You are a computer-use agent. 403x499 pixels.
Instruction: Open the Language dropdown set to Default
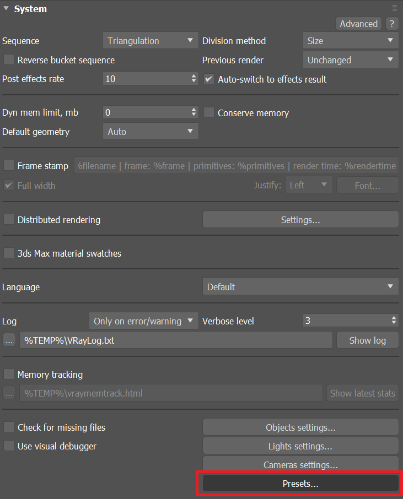(300, 286)
